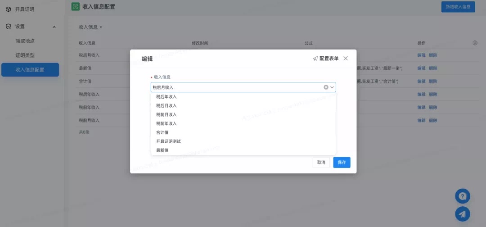Click the 修改时间 column header
Viewport: 486px width, 227px height.
[200, 43]
